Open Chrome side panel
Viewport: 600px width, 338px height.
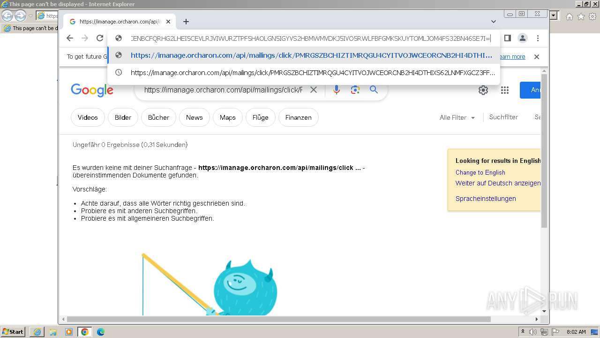click(507, 38)
